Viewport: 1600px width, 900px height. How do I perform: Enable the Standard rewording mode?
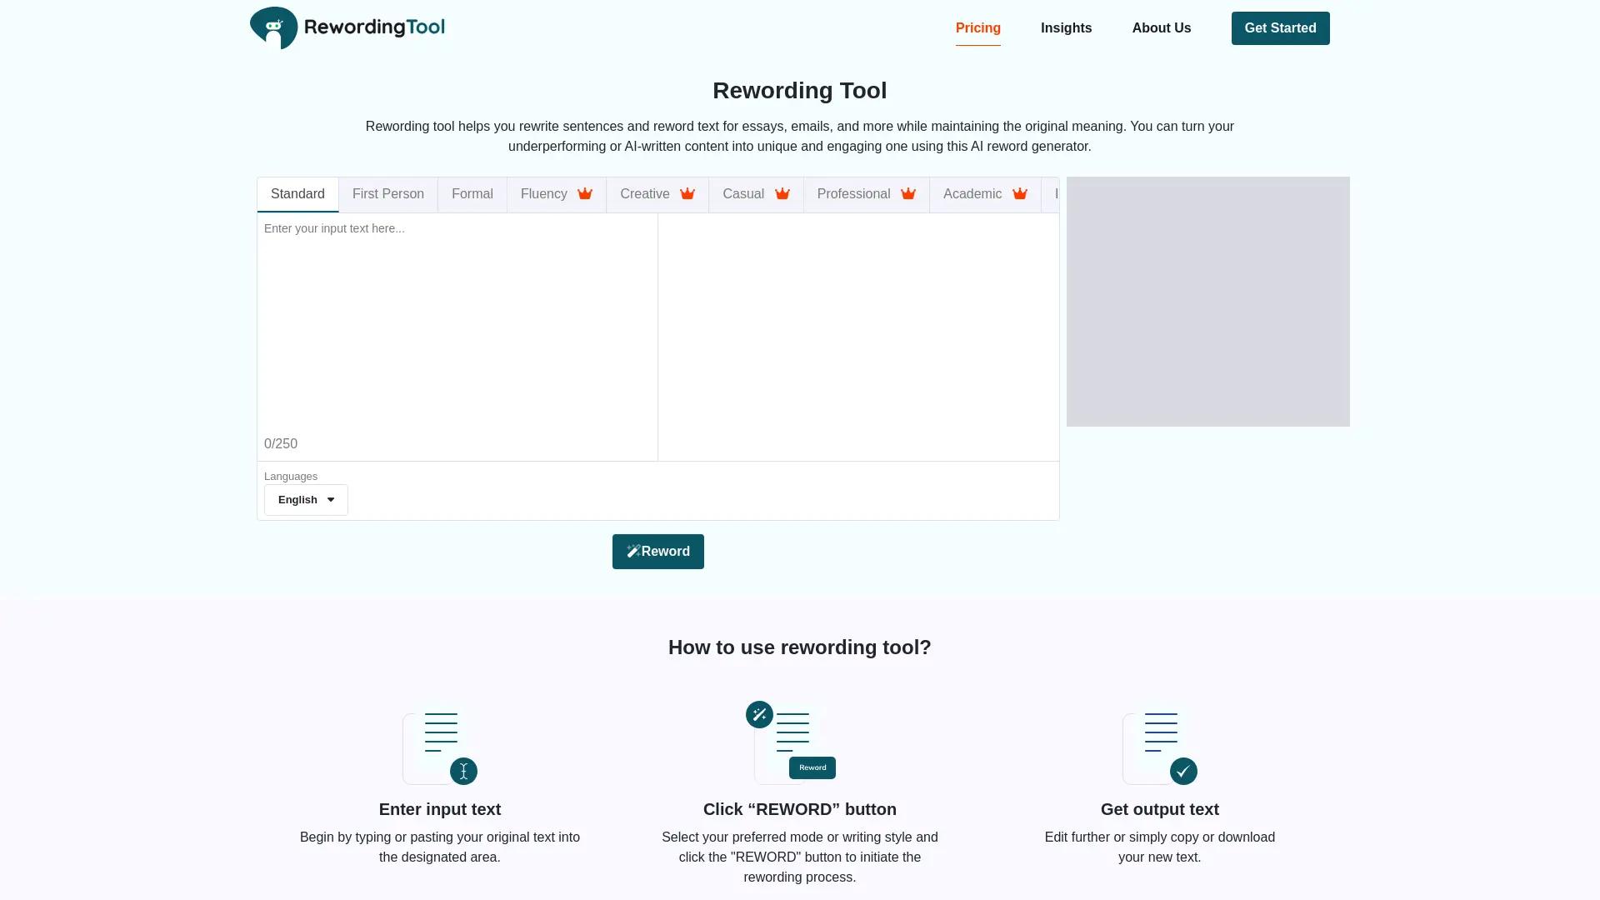point(297,193)
